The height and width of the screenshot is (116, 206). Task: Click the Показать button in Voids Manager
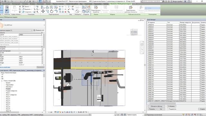tap(152, 109)
